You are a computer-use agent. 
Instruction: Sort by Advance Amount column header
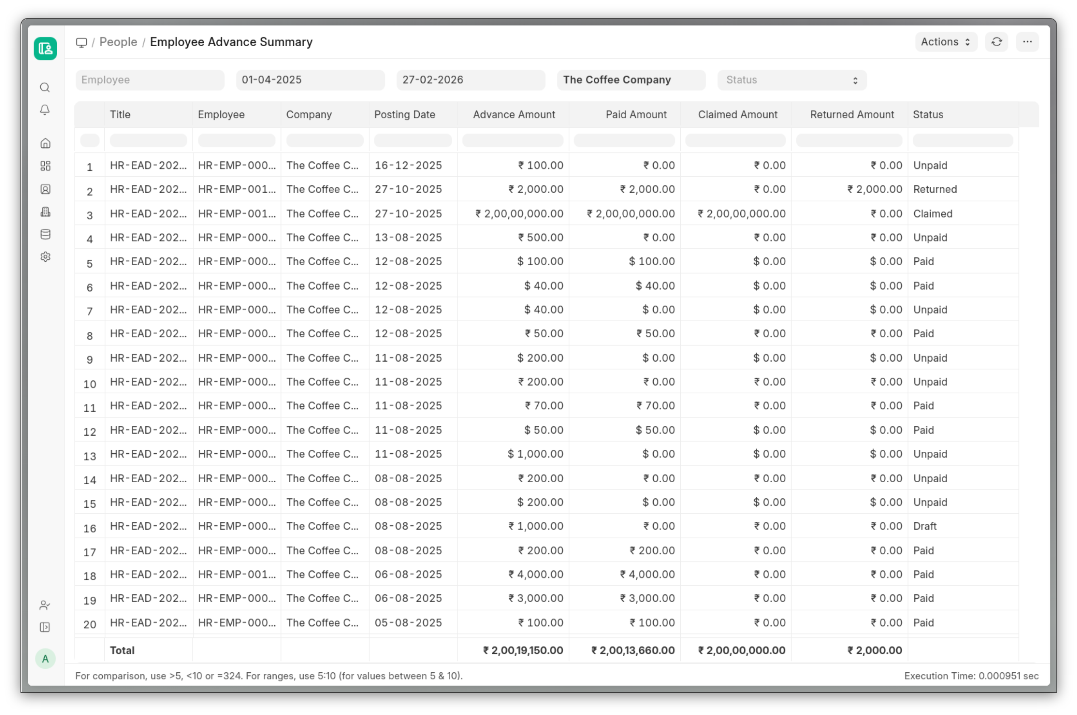(x=514, y=115)
